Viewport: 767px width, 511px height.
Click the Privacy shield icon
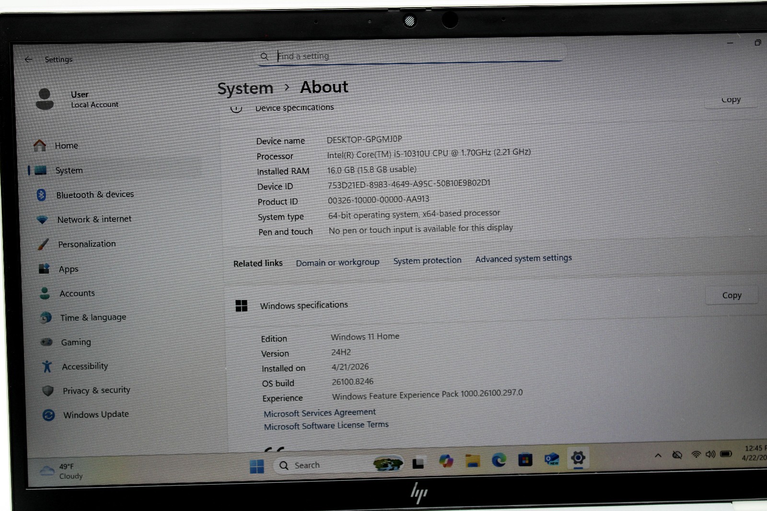pos(47,391)
